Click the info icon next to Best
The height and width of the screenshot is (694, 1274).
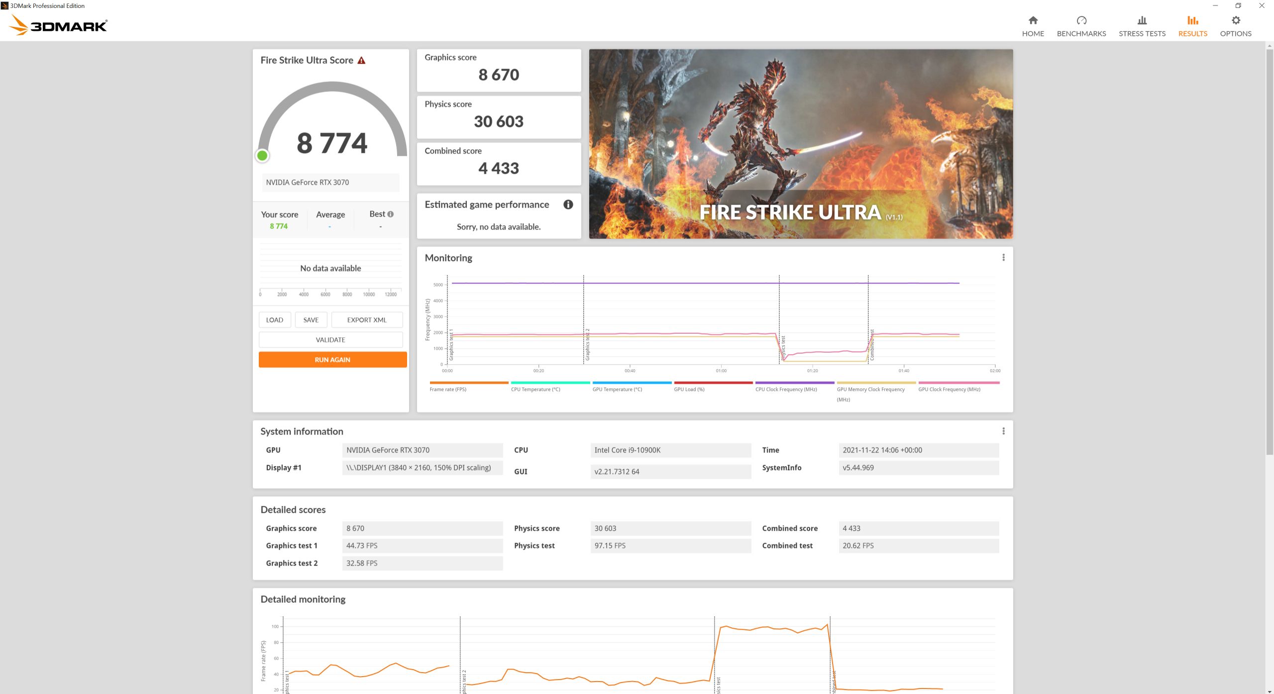point(391,214)
